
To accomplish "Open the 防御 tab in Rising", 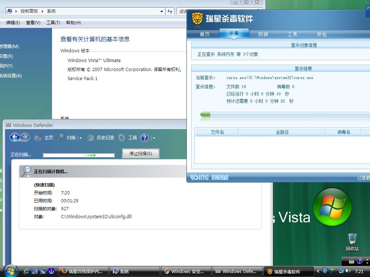I will click(x=263, y=34).
